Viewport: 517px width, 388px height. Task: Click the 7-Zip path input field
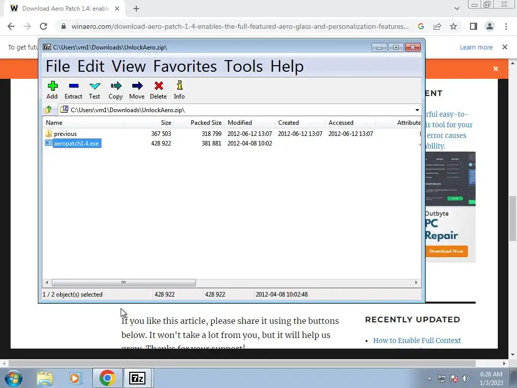(x=236, y=110)
